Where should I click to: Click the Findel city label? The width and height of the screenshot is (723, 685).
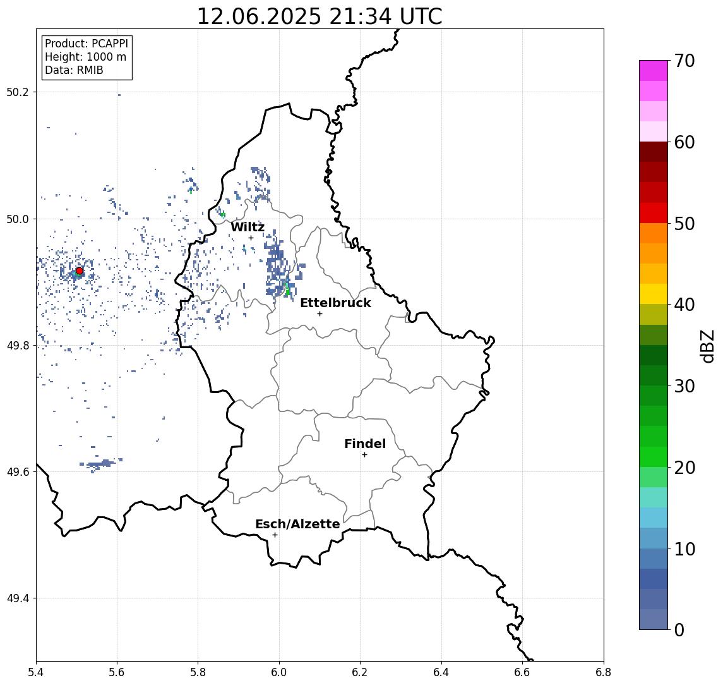click(365, 444)
